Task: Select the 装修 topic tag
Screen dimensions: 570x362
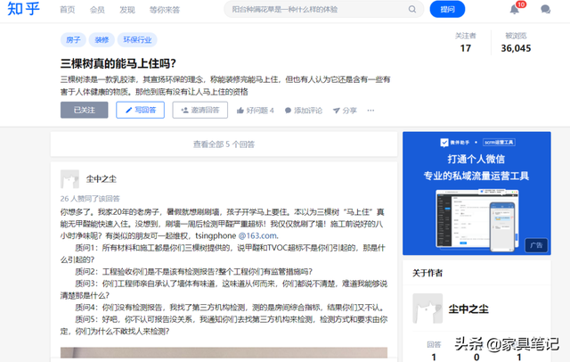Action: [102, 39]
